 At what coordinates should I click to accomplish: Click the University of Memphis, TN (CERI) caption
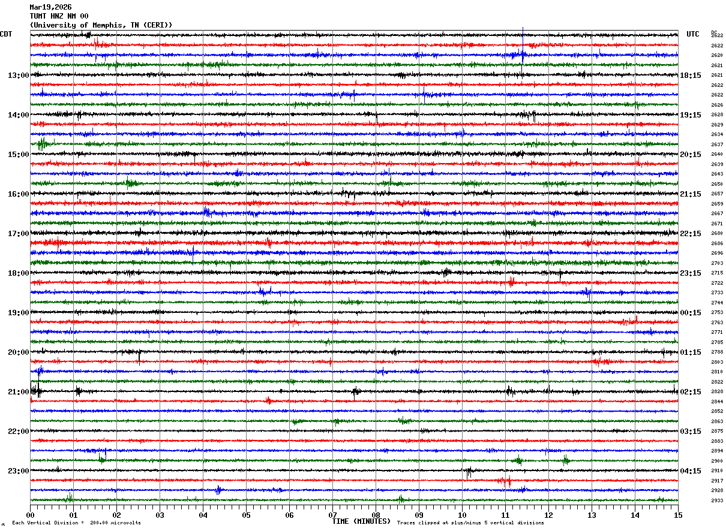[x=101, y=25]
